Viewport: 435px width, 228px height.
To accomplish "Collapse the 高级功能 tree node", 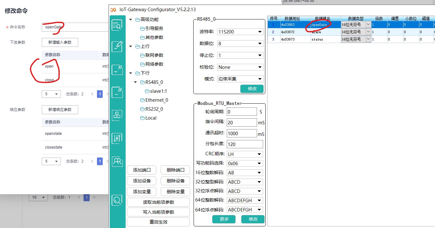I will point(131,20).
